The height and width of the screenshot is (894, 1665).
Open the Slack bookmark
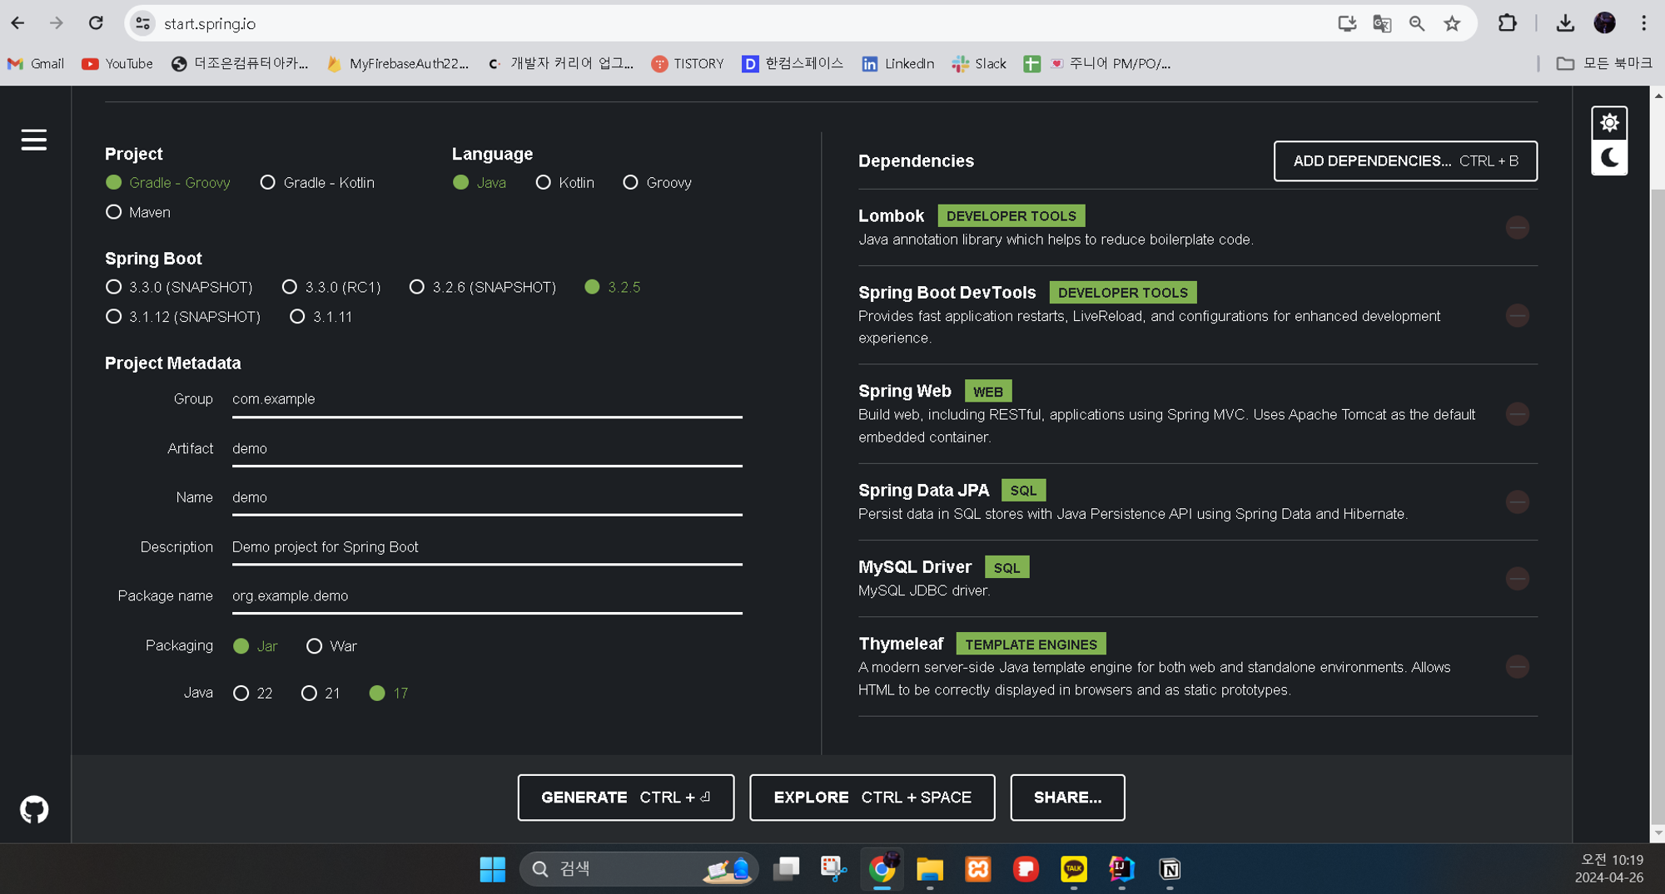pos(979,63)
